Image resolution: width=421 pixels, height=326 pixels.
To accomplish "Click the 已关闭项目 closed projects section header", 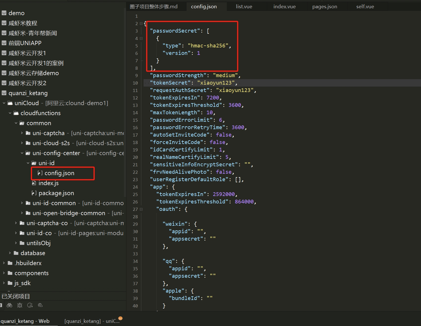I will (x=16, y=296).
